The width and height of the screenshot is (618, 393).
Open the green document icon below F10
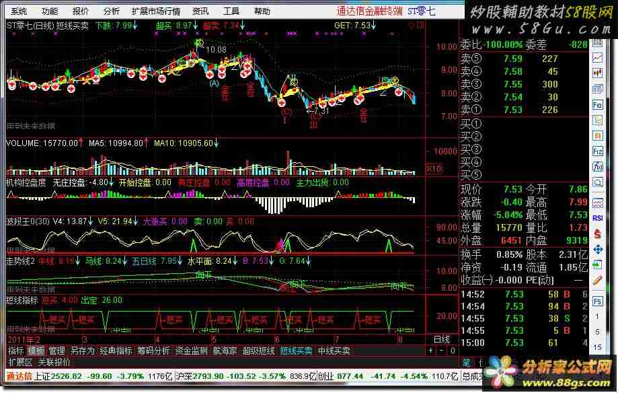(x=598, y=120)
